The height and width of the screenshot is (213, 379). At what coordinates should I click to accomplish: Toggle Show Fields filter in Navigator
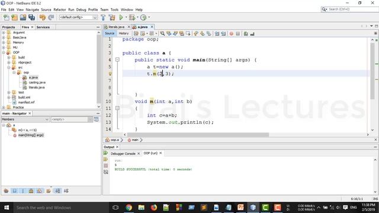[14, 191]
